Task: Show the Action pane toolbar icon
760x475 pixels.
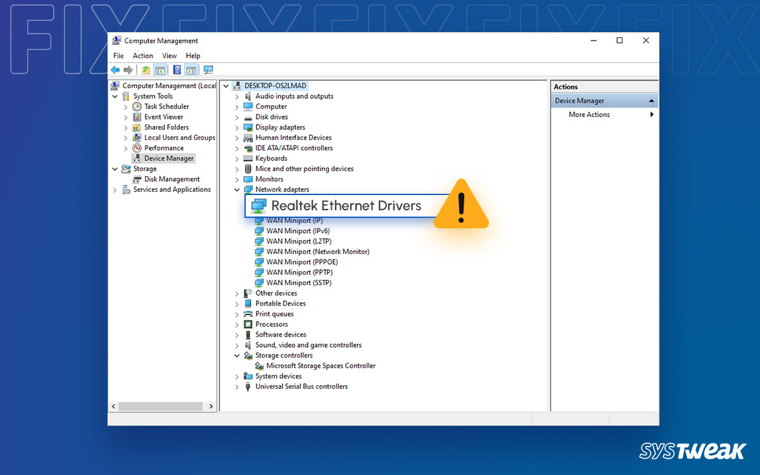Action: coord(191,70)
